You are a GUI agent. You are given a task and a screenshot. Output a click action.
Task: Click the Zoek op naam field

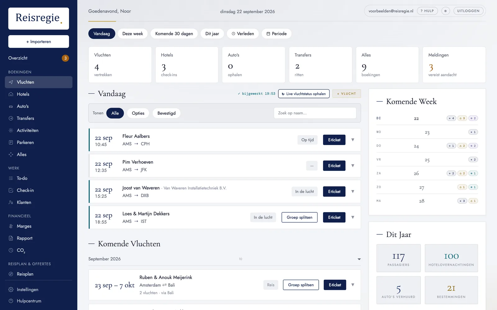pyautogui.click(x=315, y=113)
